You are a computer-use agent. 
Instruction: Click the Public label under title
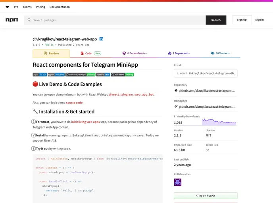(49, 45)
